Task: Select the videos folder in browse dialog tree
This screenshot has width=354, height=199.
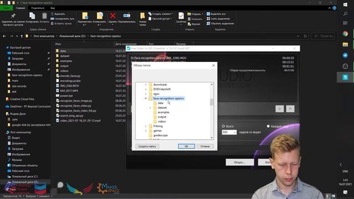Action: click(162, 122)
